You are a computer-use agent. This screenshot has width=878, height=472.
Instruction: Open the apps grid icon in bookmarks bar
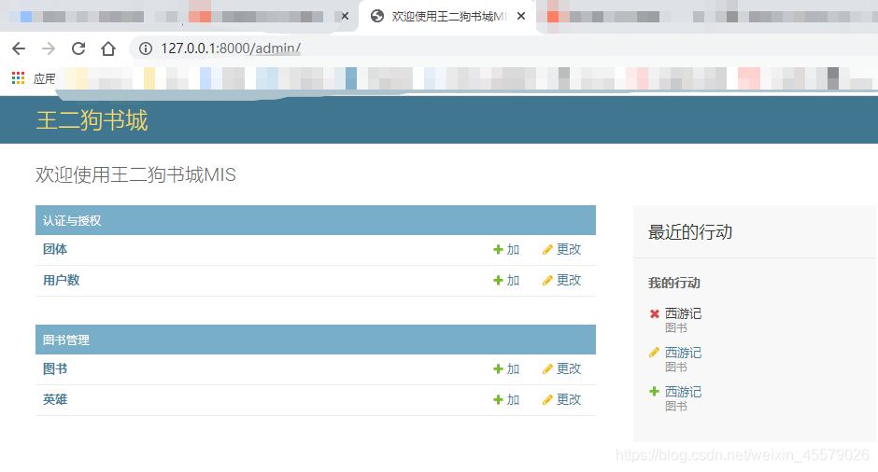[19, 78]
